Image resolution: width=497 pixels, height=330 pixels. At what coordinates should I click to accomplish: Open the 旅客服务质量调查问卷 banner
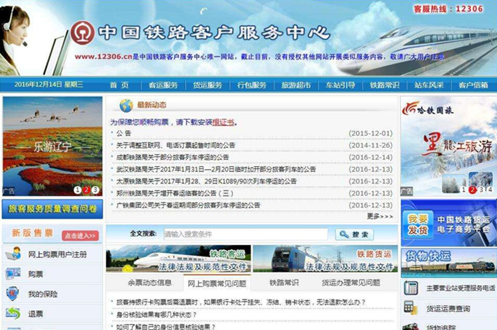(x=52, y=209)
